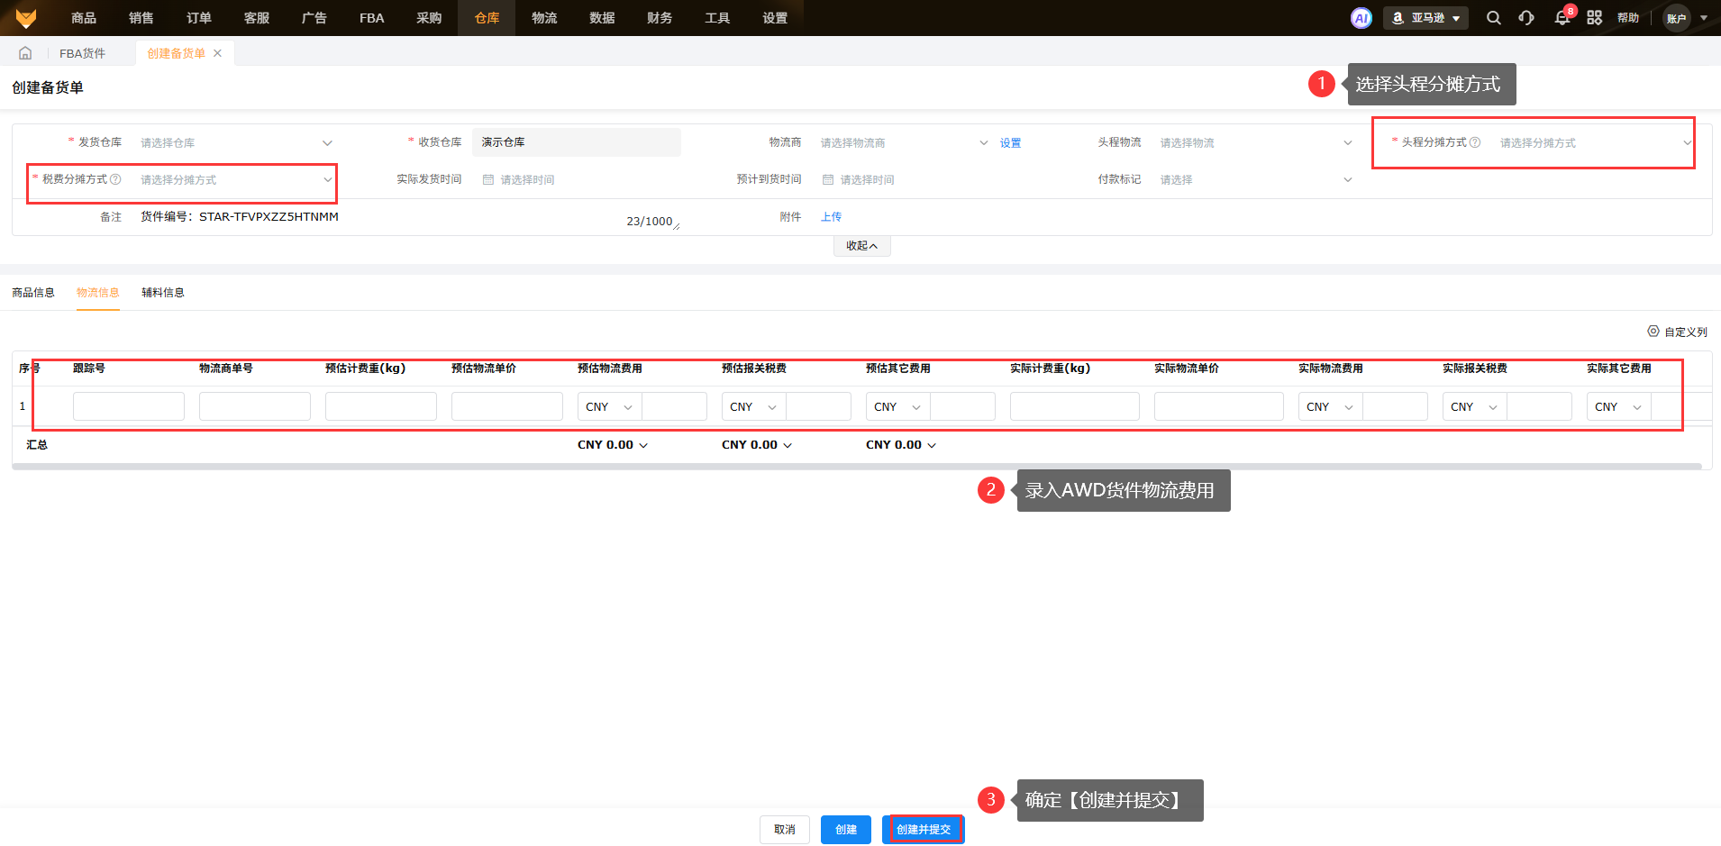The width and height of the screenshot is (1721, 846).
Task: Collapse the form with 收起 toggle
Action: coord(861,246)
